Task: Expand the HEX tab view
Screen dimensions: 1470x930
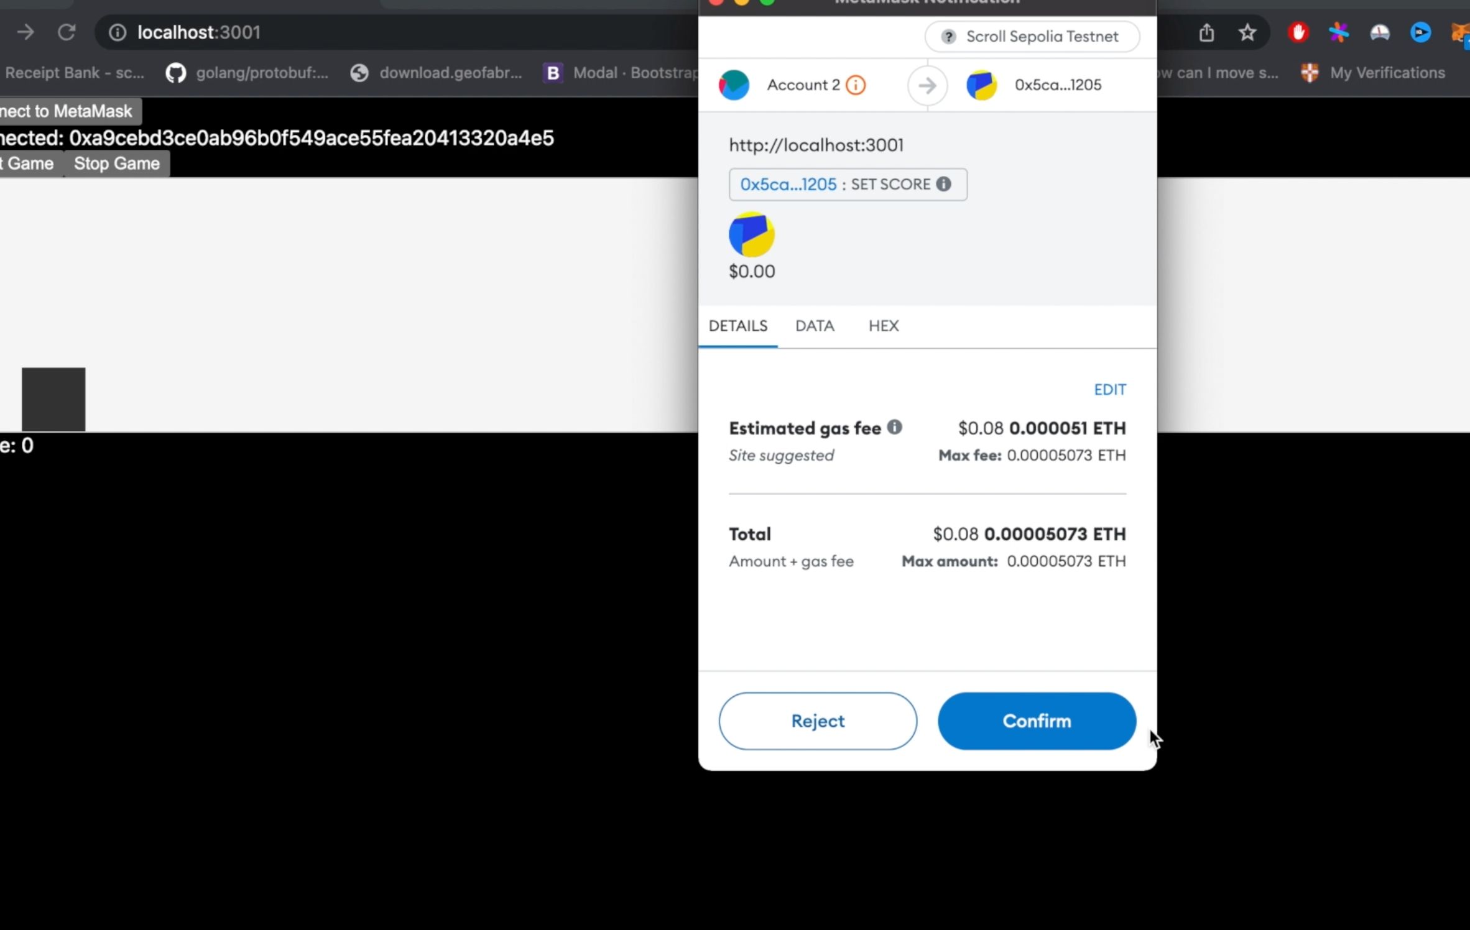Action: click(883, 326)
